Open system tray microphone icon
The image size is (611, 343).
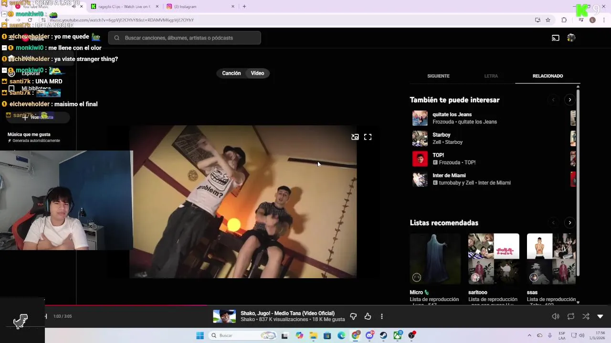[550, 335]
